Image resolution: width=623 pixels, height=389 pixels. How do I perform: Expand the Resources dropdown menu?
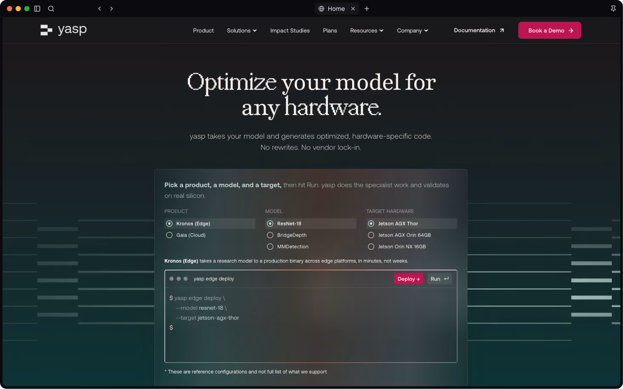(x=367, y=31)
